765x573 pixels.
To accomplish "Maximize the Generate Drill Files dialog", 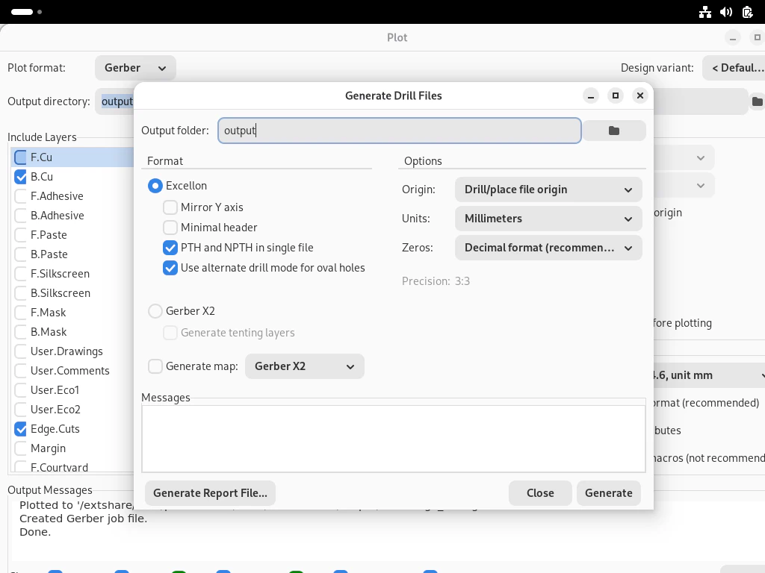I will (616, 95).
